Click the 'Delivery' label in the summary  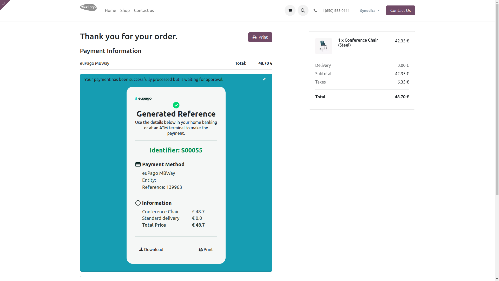323,65
